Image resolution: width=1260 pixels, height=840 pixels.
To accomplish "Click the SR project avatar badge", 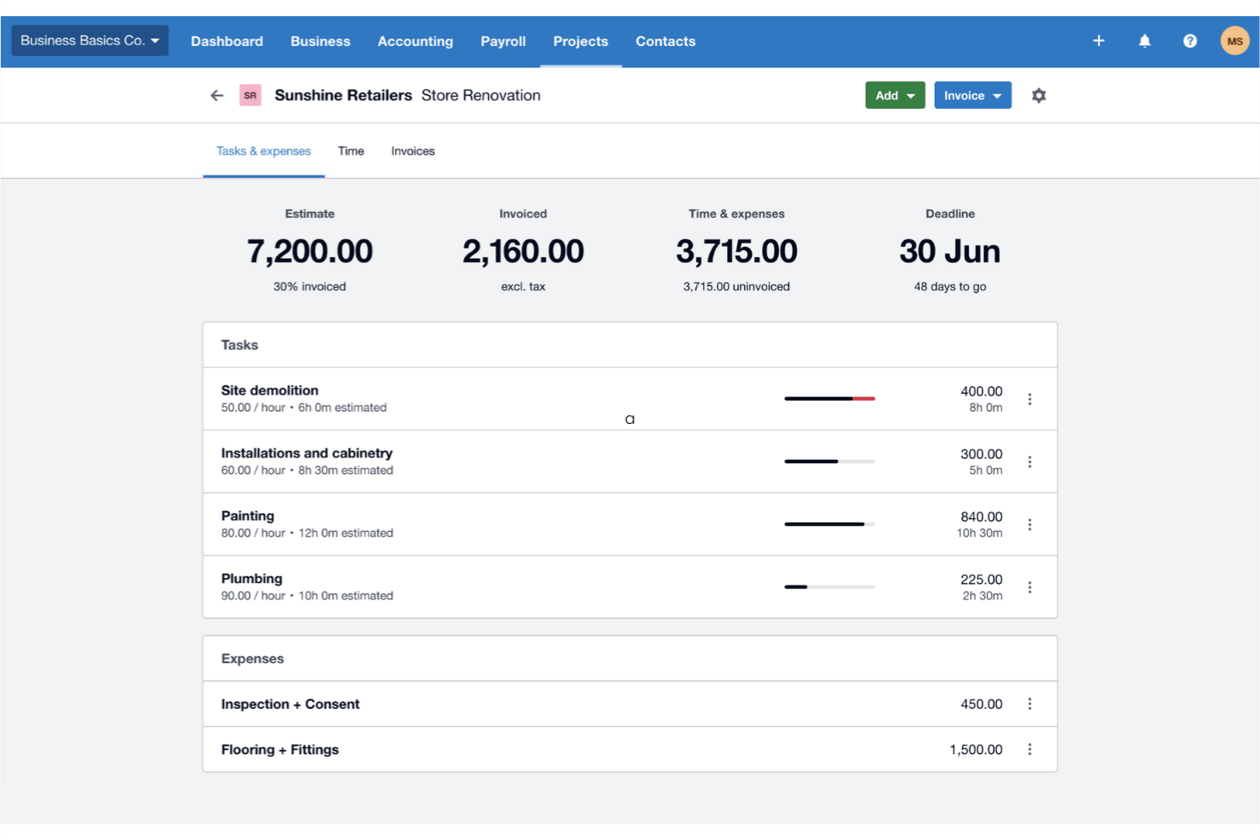I will point(250,94).
